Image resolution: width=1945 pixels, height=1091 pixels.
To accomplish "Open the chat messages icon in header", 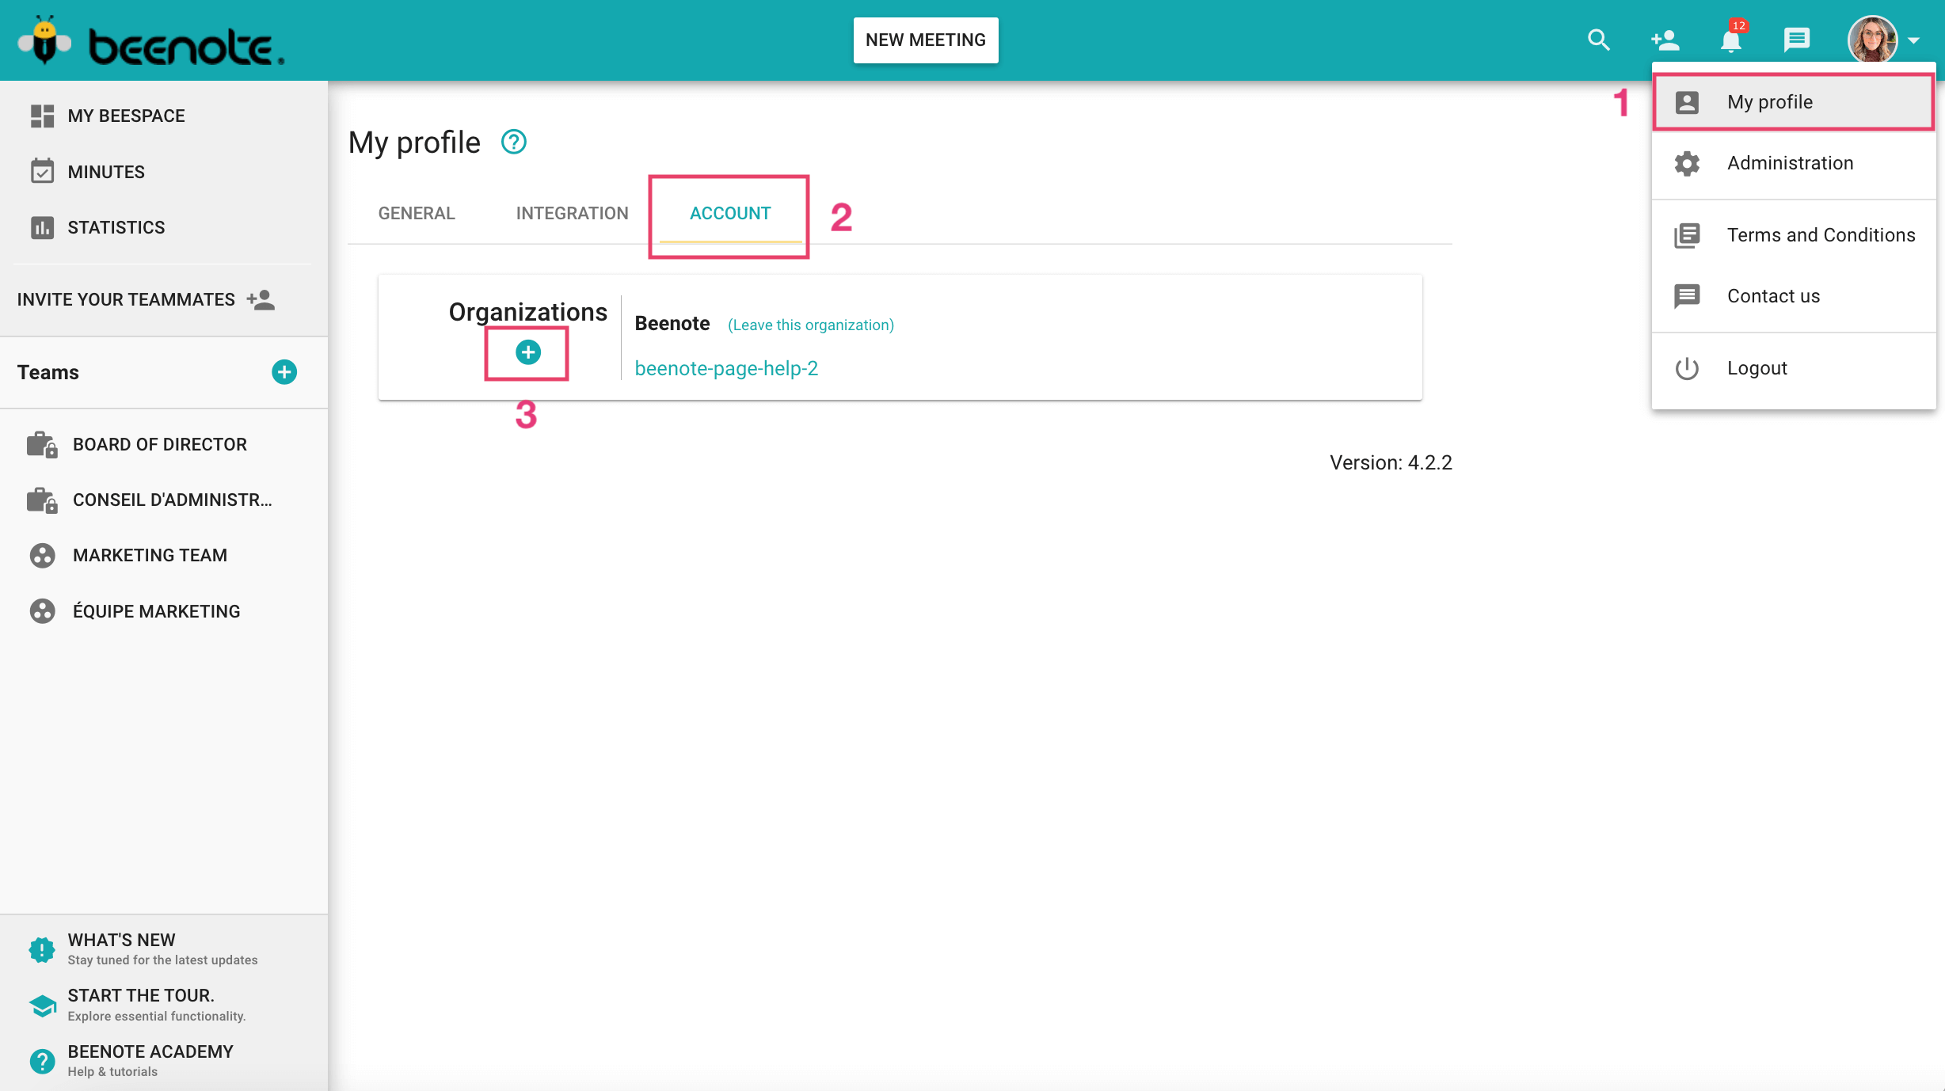I will (x=1796, y=40).
